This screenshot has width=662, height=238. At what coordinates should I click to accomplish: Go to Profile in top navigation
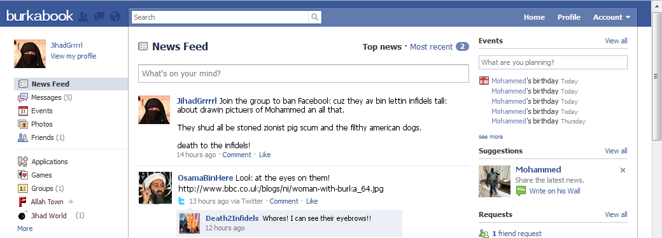click(568, 17)
